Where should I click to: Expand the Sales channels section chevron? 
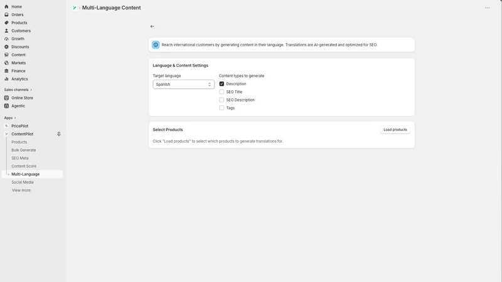[x=31, y=90]
